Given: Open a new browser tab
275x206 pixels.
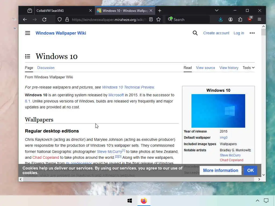Looking at the screenshot, I should (160, 11).
